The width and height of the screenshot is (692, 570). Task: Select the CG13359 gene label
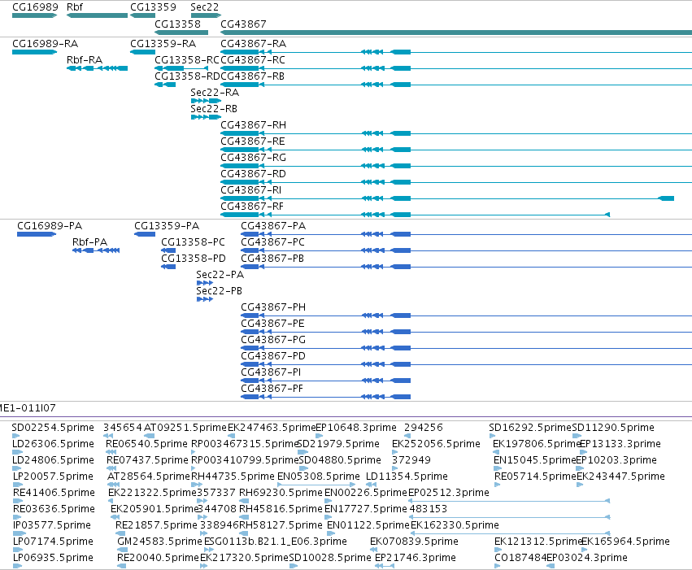tap(153, 7)
